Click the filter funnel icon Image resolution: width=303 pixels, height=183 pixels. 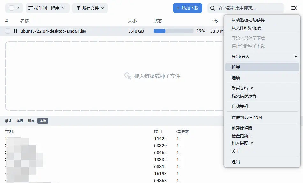tap(78, 8)
